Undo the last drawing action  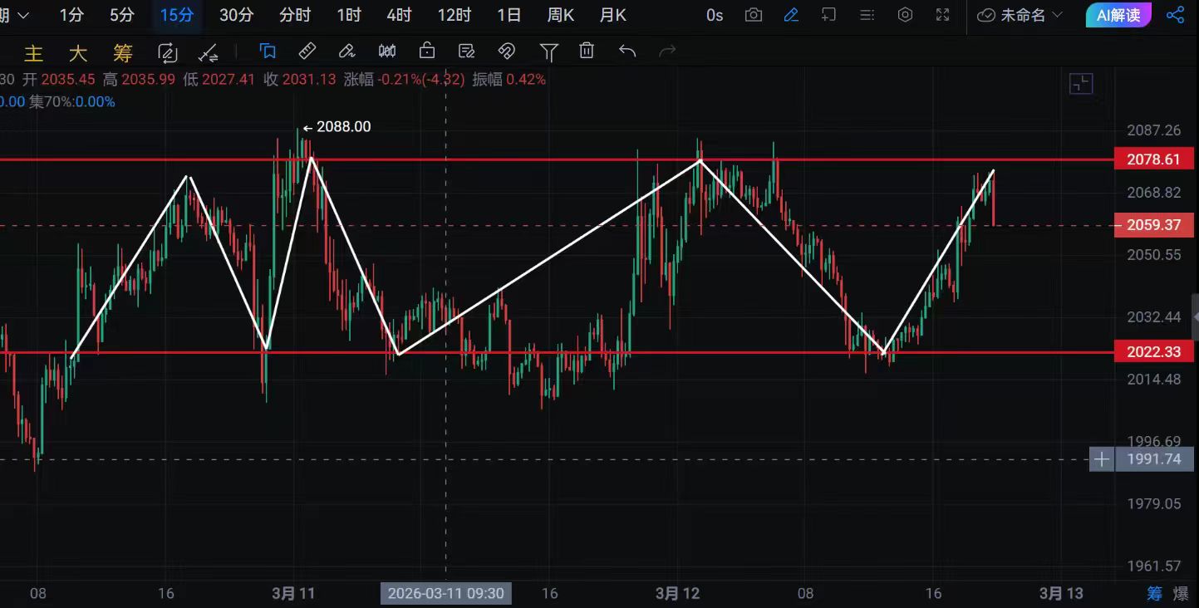coord(627,51)
